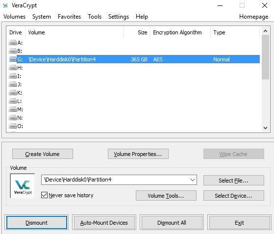The height and width of the screenshot is (234, 274).
Task: Open the Favorites menu
Action: point(70,17)
